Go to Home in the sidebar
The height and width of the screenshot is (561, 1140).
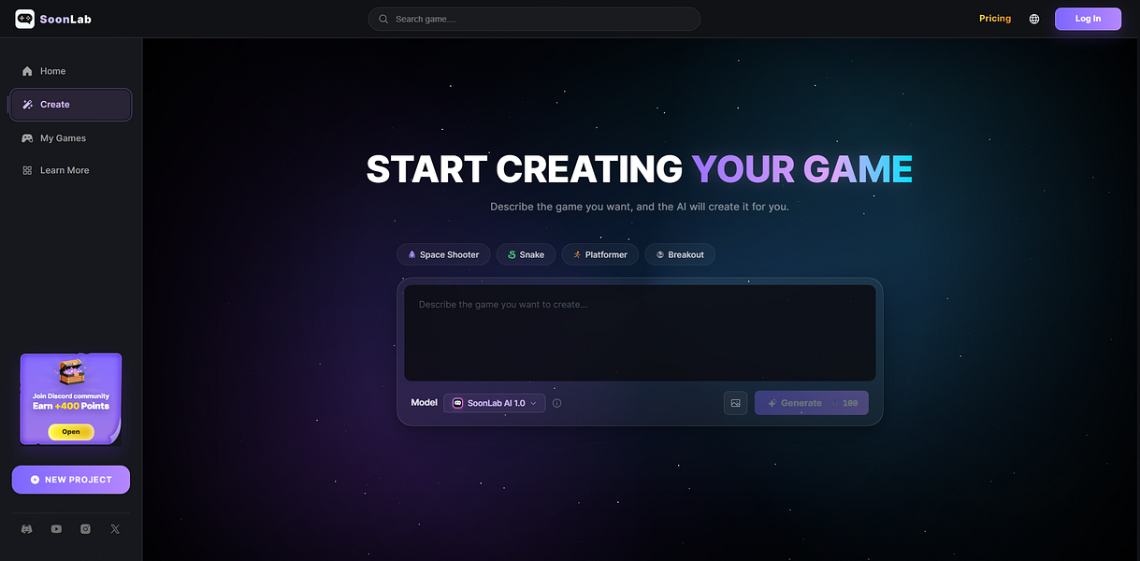(x=71, y=71)
